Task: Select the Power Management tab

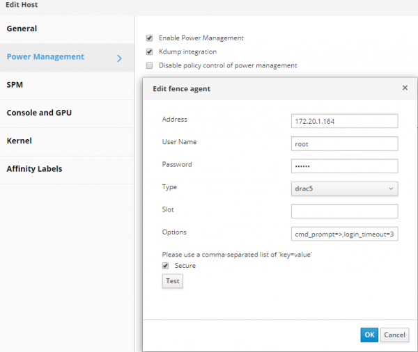Action: coord(45,57)
